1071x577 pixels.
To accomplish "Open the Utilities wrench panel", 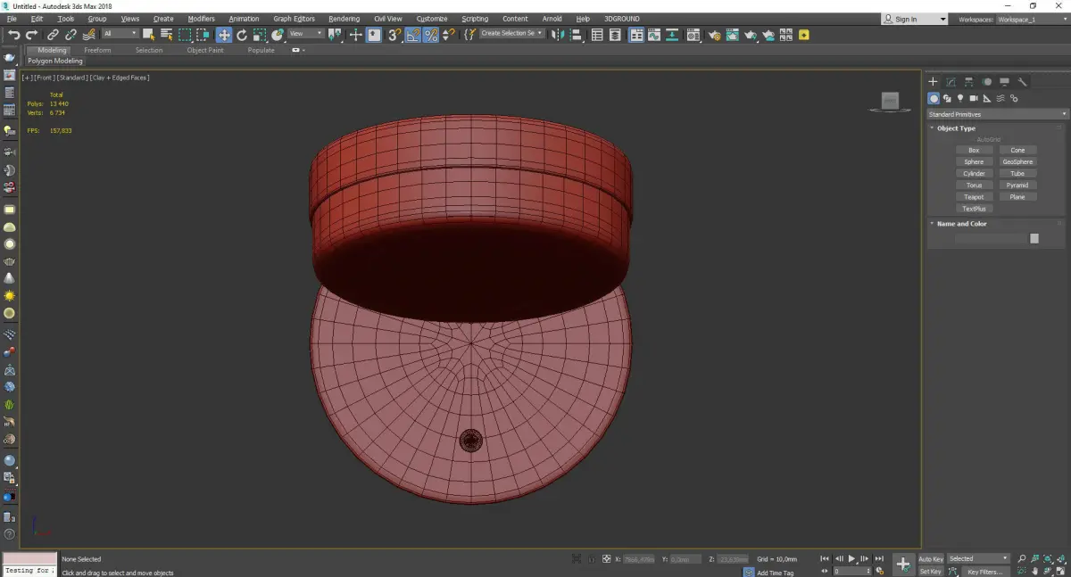I will [x=1023, y=82].
